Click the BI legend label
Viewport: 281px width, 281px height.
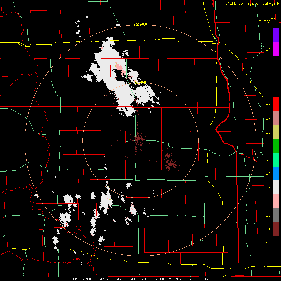(268, 229)
